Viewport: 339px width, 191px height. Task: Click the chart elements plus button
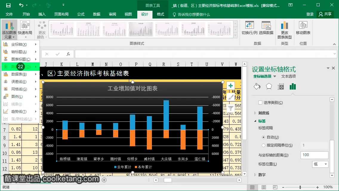(231, 86)
